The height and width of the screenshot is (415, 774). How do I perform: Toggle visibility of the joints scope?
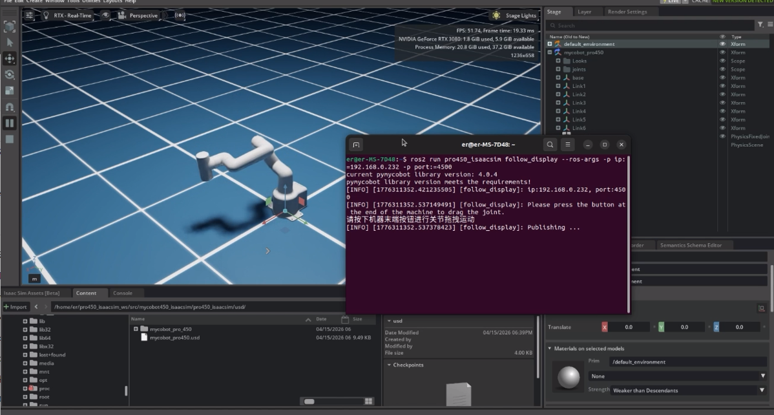click(x=723, y=69)
